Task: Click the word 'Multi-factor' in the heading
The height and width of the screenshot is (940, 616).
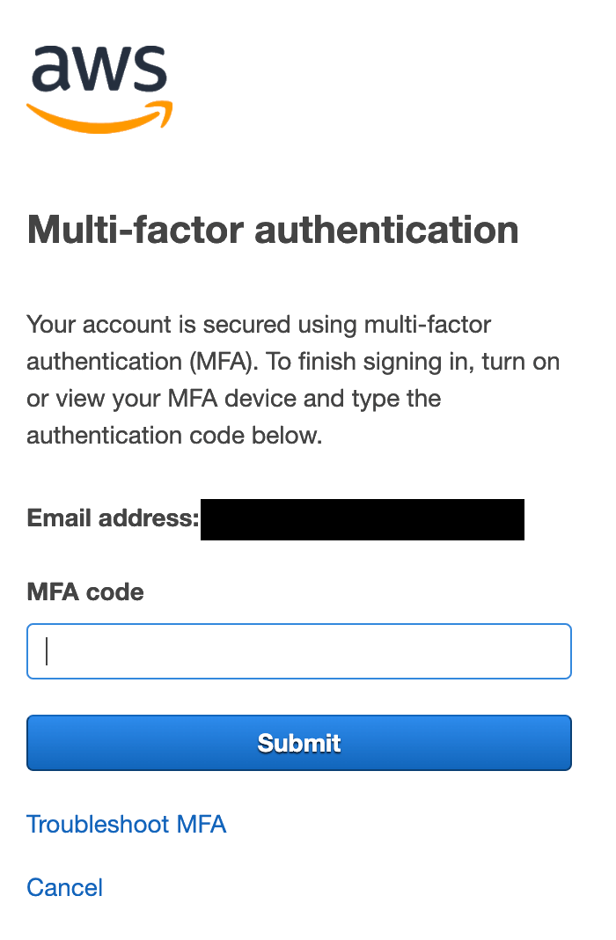Action: 136,231
